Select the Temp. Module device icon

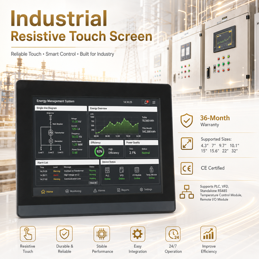(x=151, y=170)
